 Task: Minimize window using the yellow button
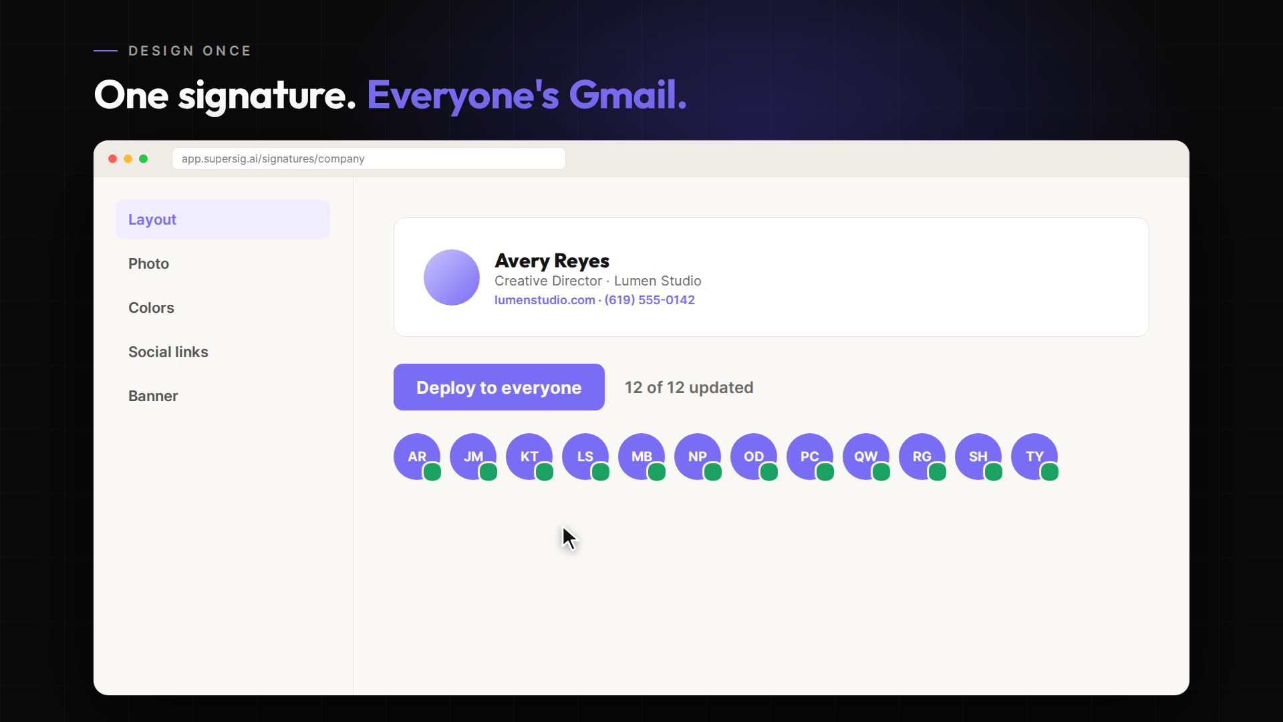click(128, 158)
